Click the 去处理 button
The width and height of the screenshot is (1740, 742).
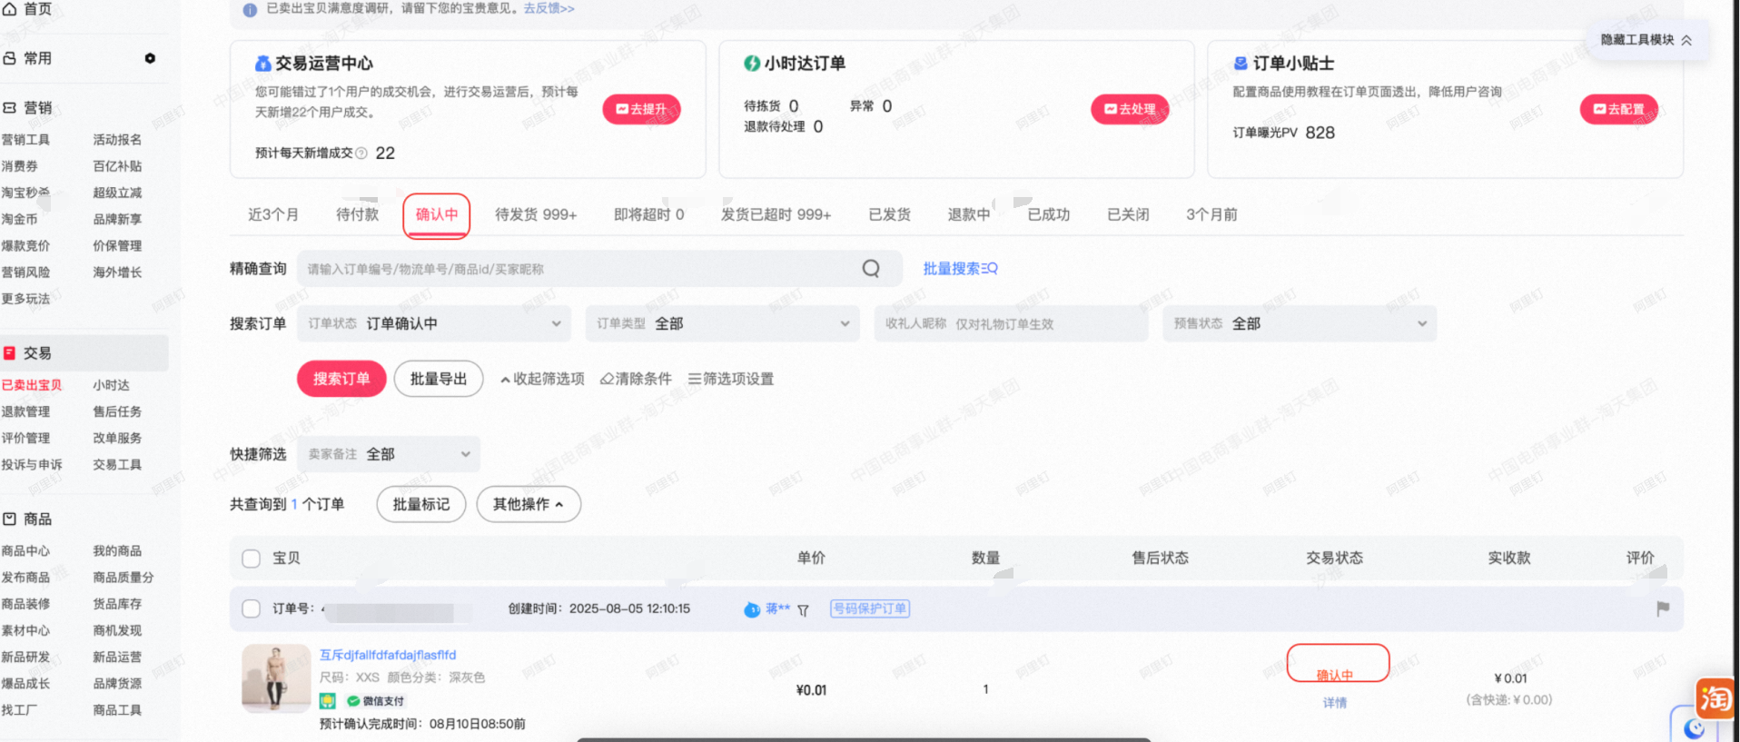point(1130,109)
